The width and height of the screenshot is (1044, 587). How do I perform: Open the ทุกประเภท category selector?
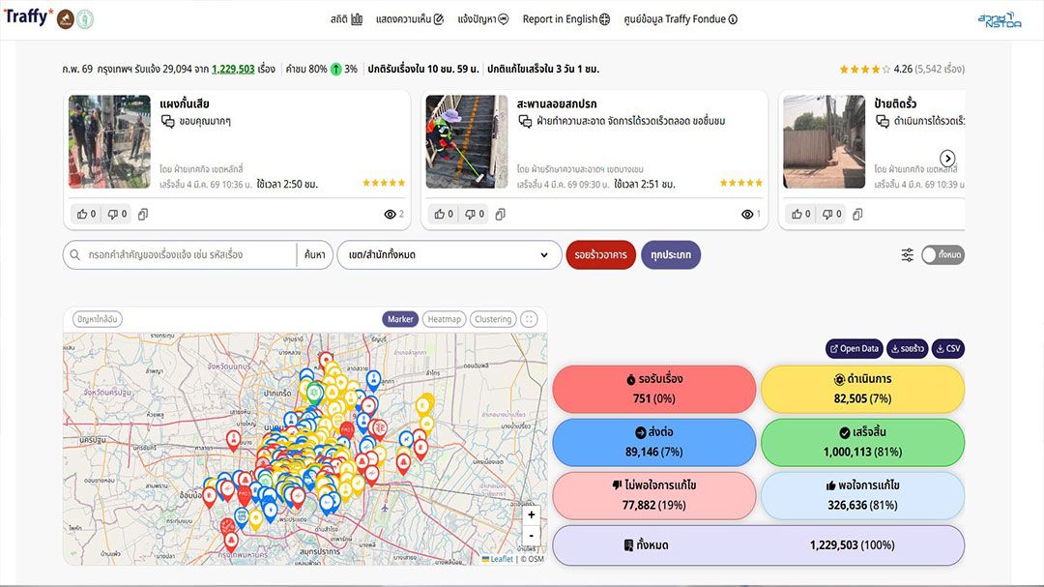(x=670, y=255)
